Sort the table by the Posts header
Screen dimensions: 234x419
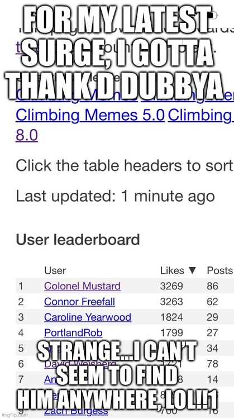click(x=219, y=270)
